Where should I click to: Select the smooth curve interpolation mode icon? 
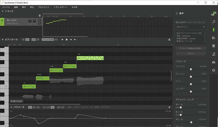coord(52,107)
